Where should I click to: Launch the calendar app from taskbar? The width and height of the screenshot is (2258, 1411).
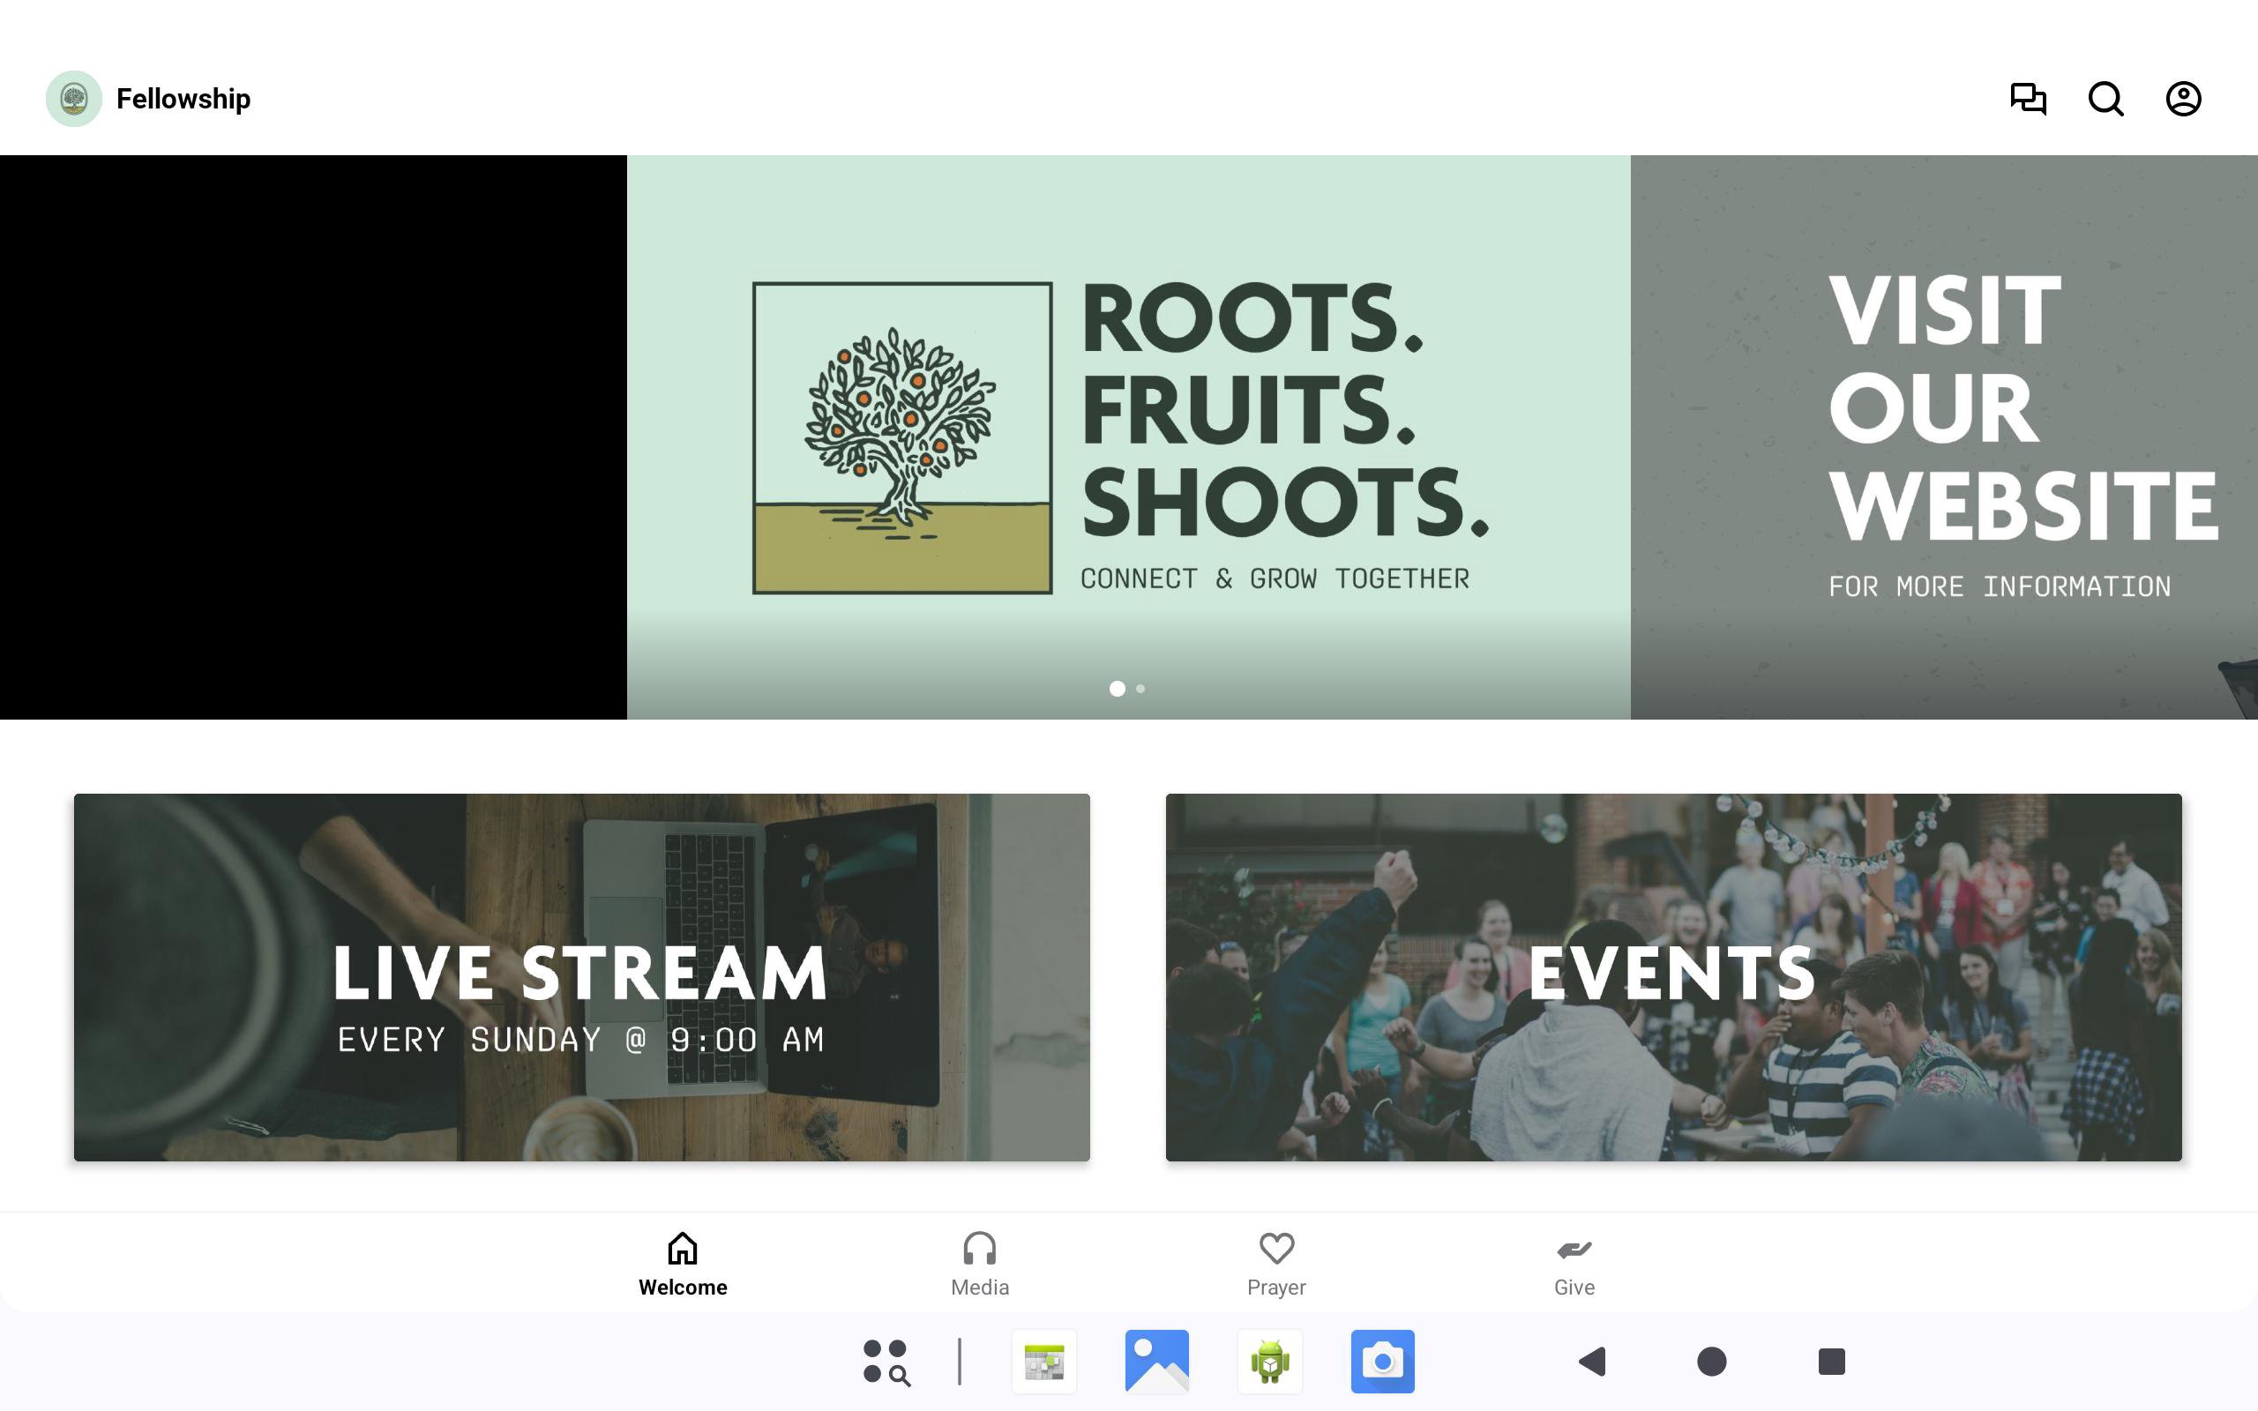(x=1043, y=1362)
